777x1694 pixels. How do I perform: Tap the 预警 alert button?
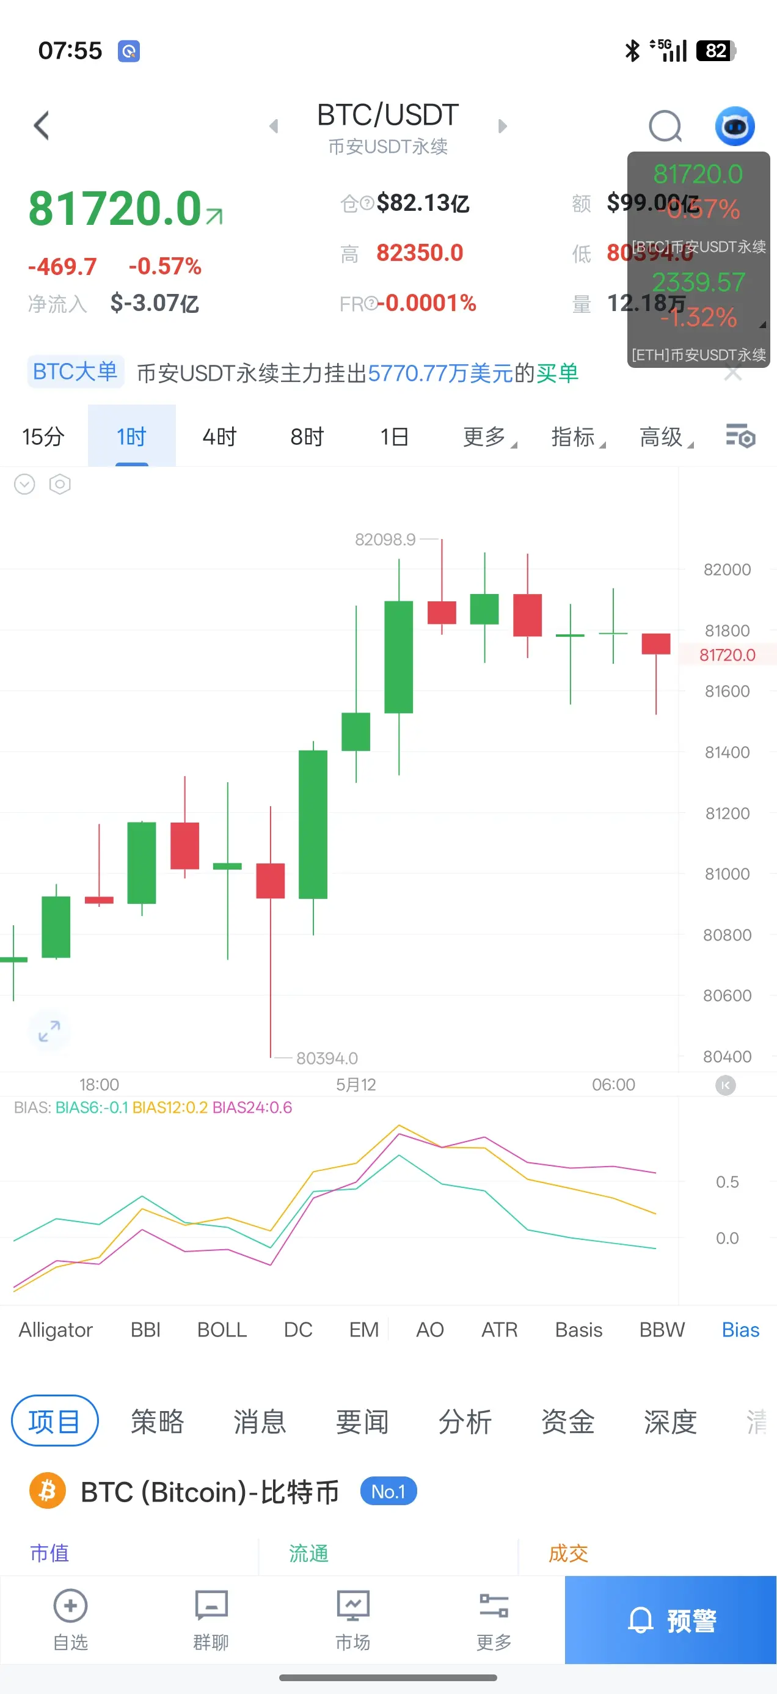coord(671,1619)
